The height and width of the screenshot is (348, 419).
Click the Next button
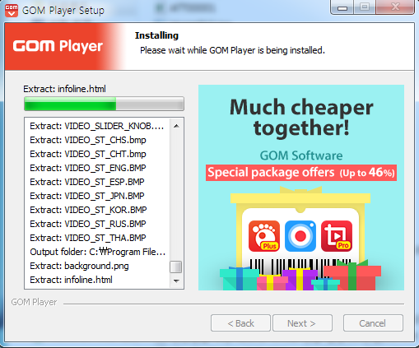[302, 323]
